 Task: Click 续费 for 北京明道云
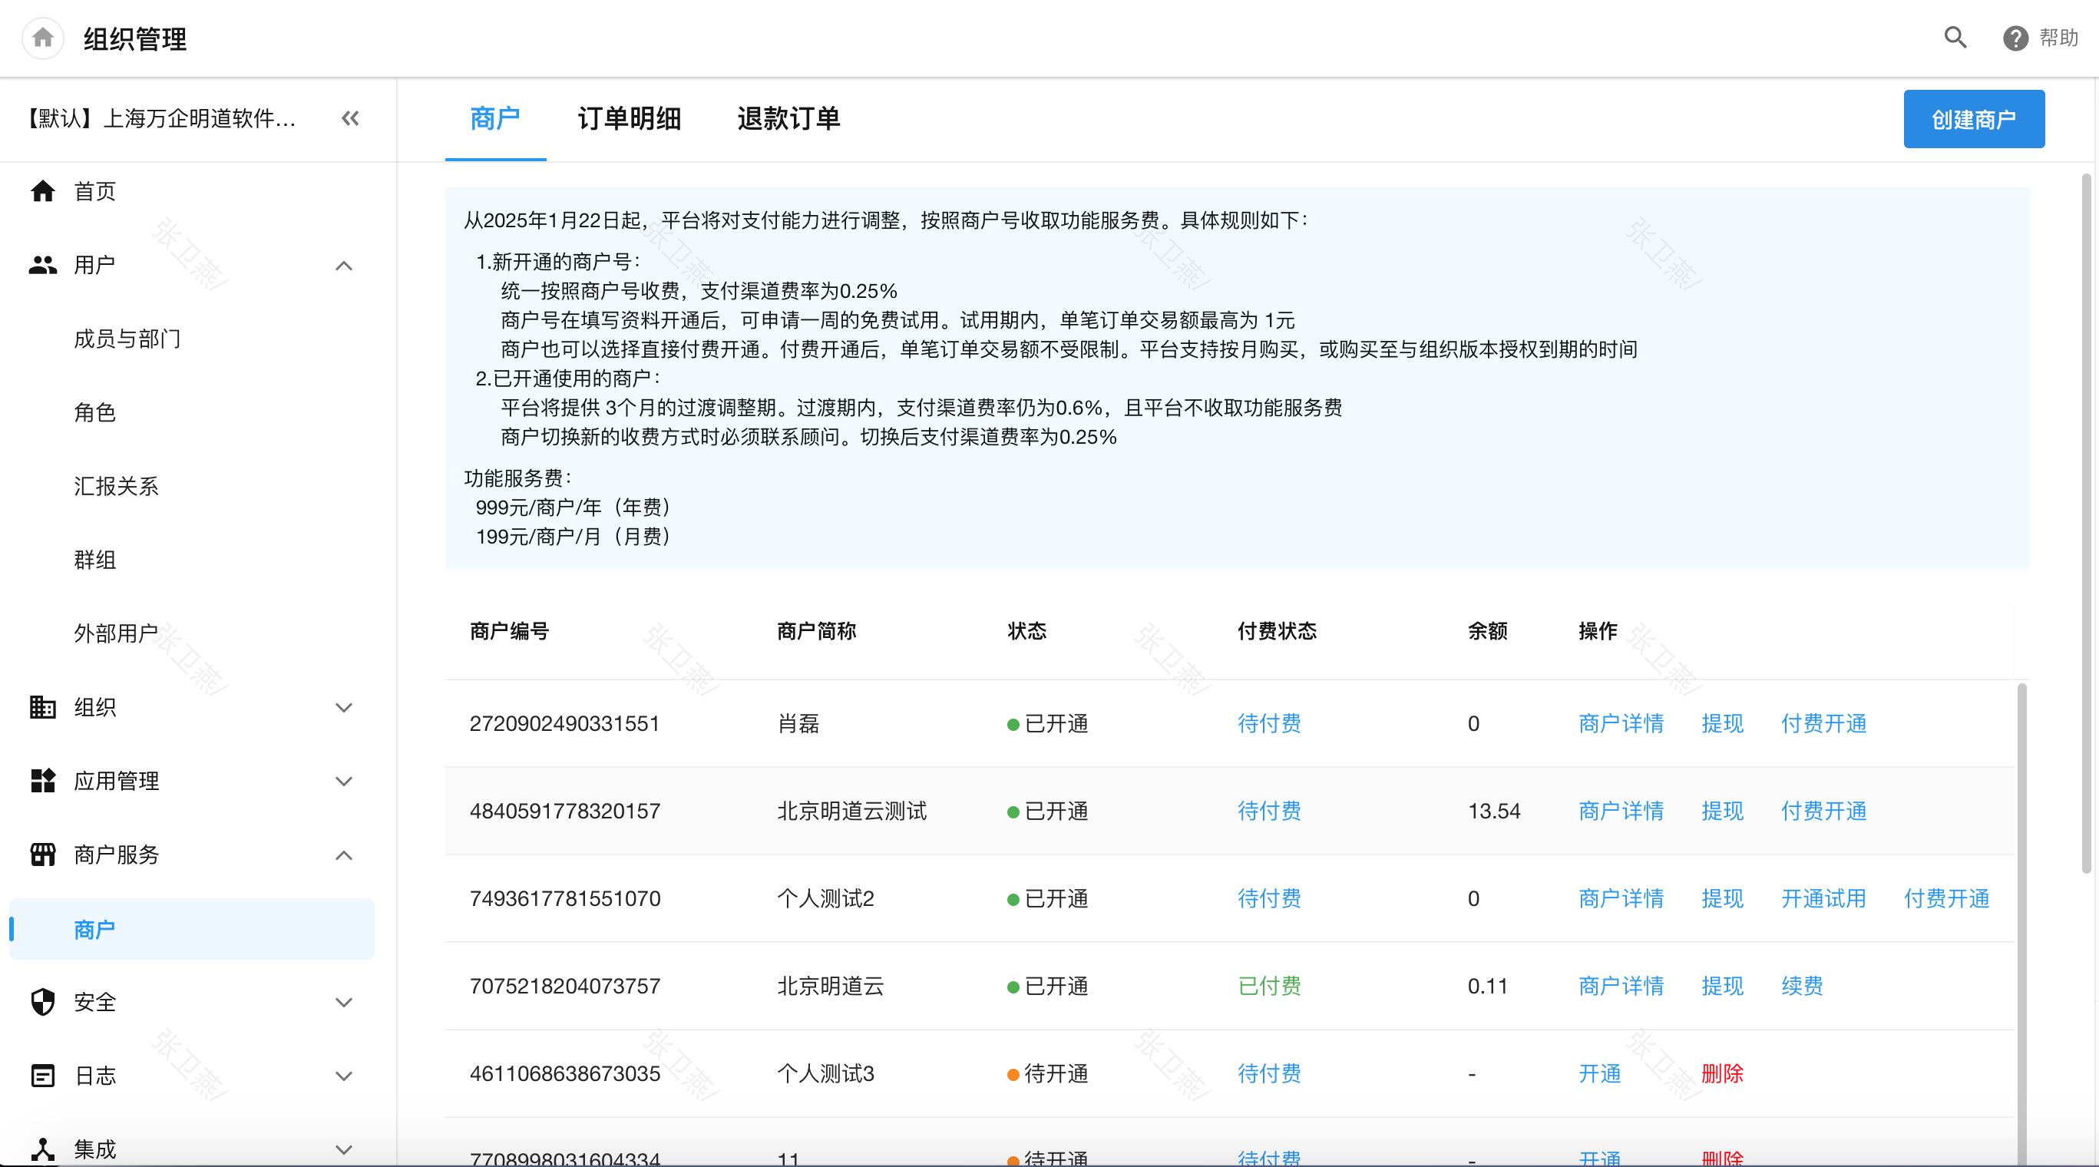(1802, 986)
